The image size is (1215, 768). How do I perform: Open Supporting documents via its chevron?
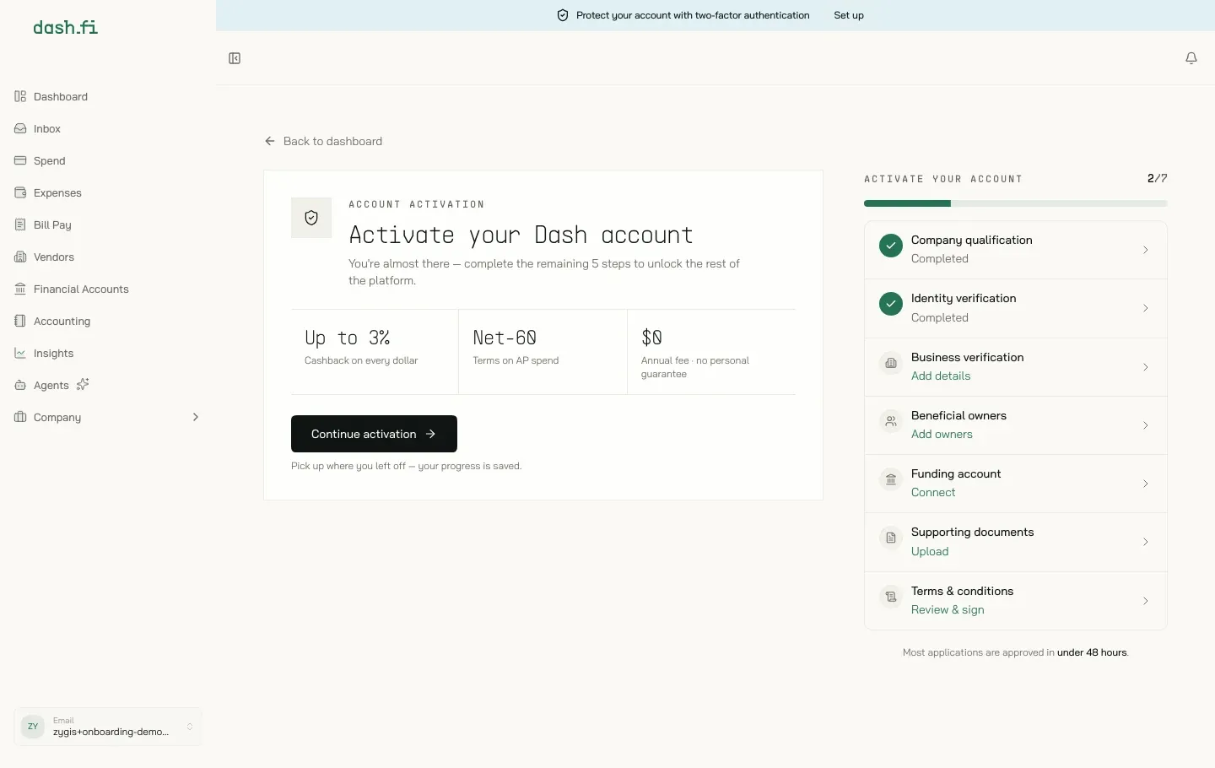coord(1145,542)
